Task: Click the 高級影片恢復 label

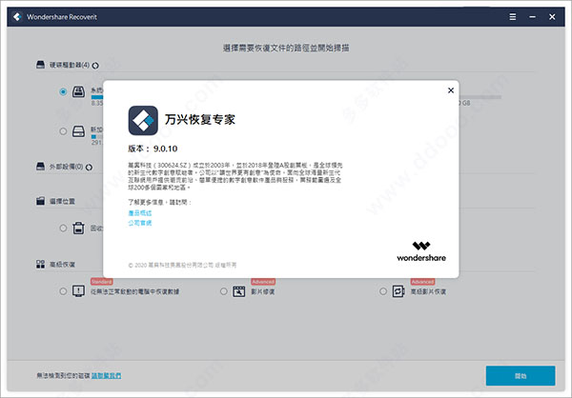Action: click(x=428, y=291)
